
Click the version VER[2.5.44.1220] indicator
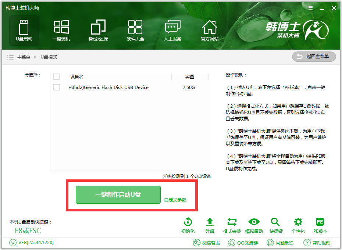[x=32, y=243]
